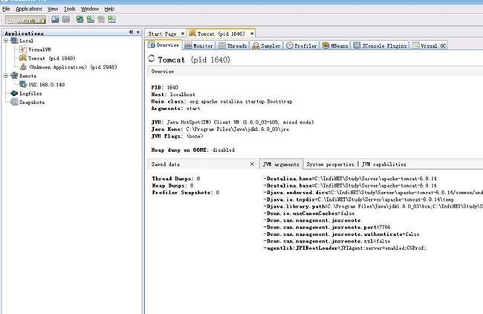
Task: Open the Help menu
Action: [109, 9]
